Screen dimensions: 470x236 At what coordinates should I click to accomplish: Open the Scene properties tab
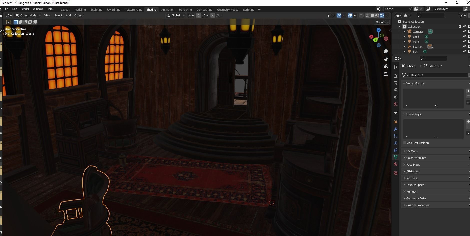click(x=396, y=97)
